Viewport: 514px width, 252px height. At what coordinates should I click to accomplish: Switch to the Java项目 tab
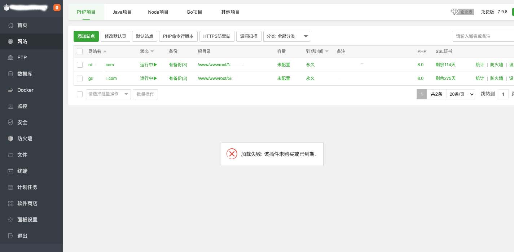click(122, 12)
